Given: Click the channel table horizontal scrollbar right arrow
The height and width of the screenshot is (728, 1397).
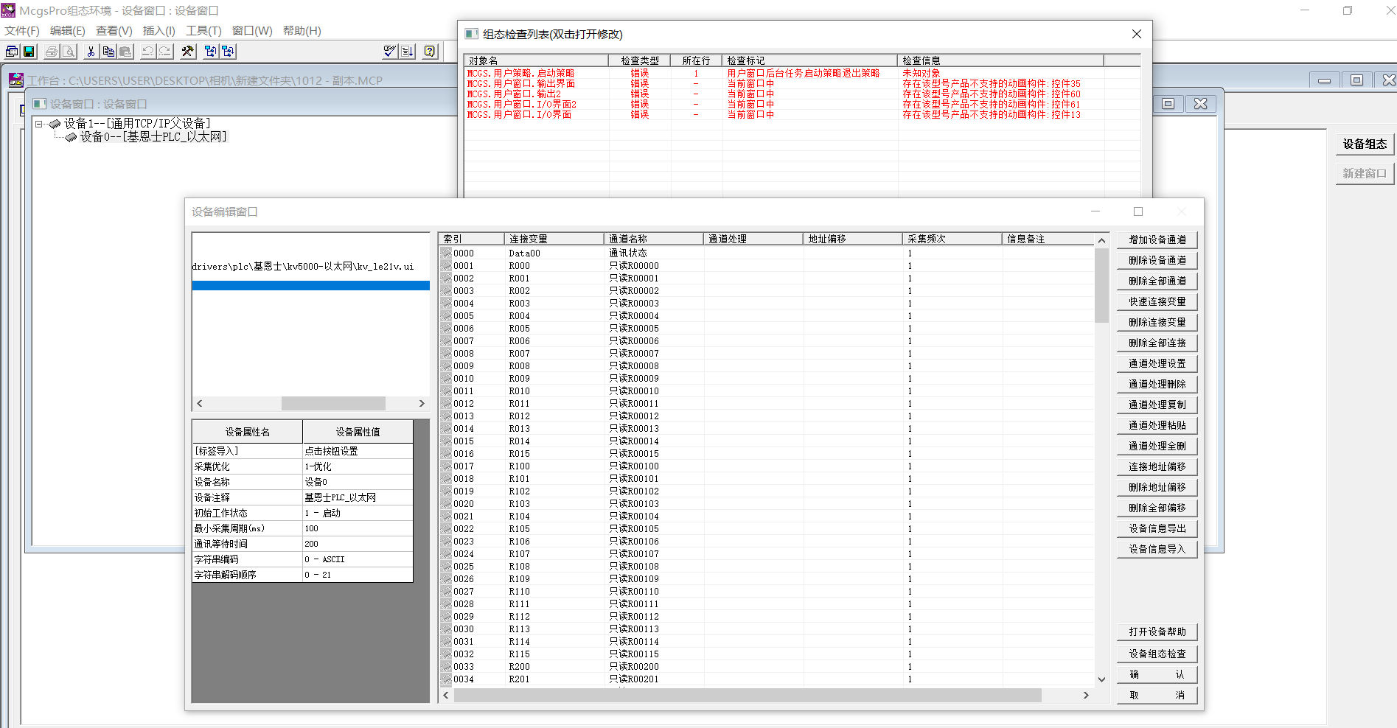Looking at the screenshot, I should [x=1086, y=695].
